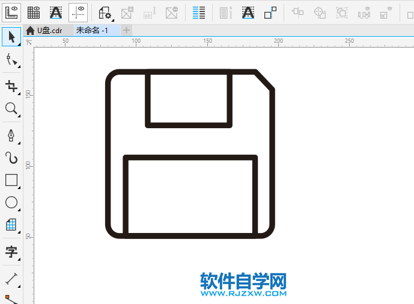Expand the Ellipse tool flyout arrow

[19, 210]
